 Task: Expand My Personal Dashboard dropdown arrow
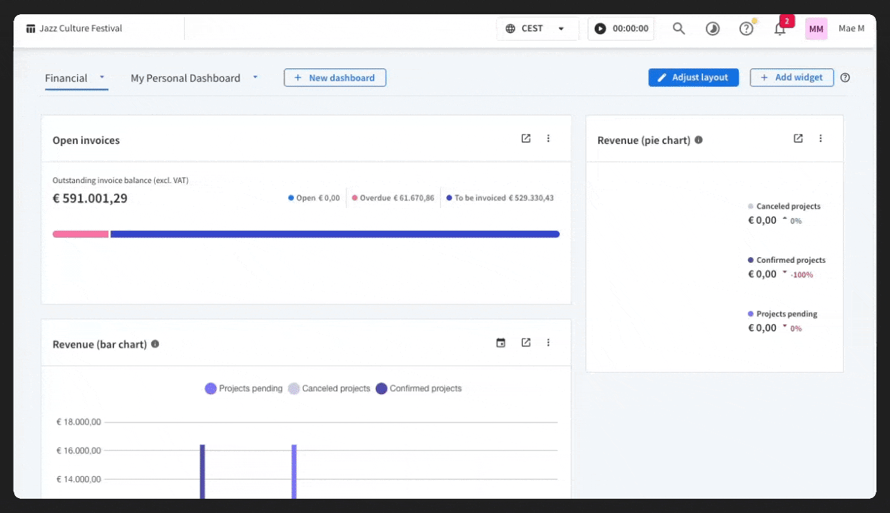click(255, 77)
